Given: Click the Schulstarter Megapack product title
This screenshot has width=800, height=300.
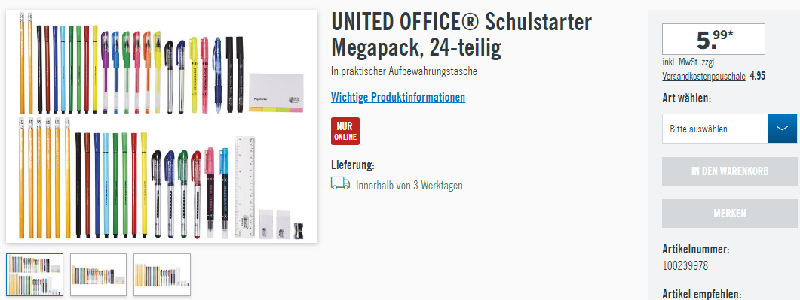Looking at the screenshot, I should (x=461, y=35).
